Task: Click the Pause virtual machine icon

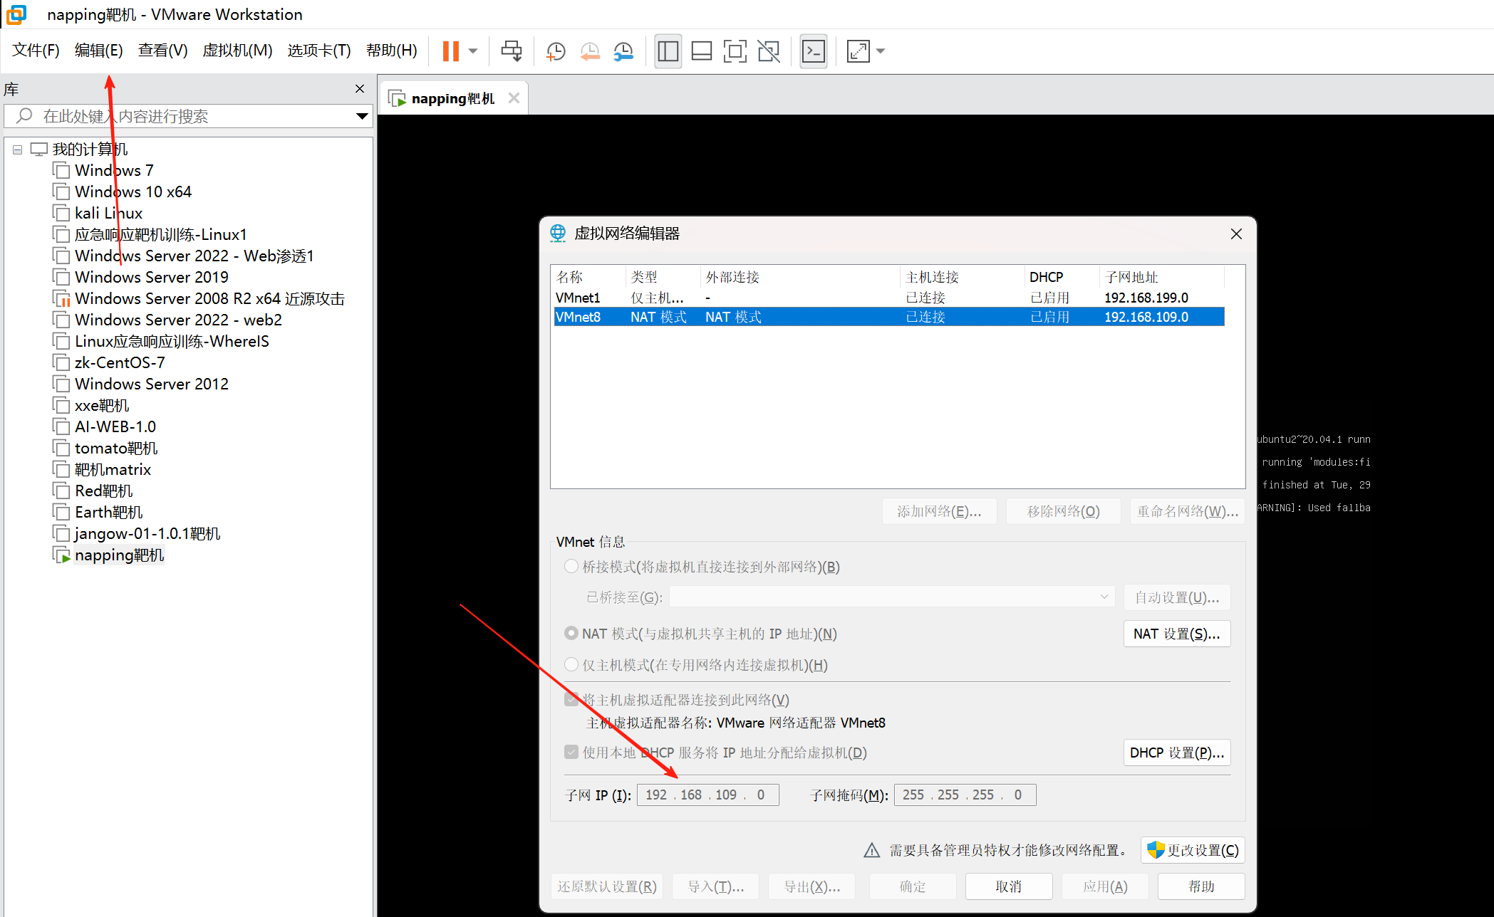Action: pyautogui.click(x=450, y=51)
